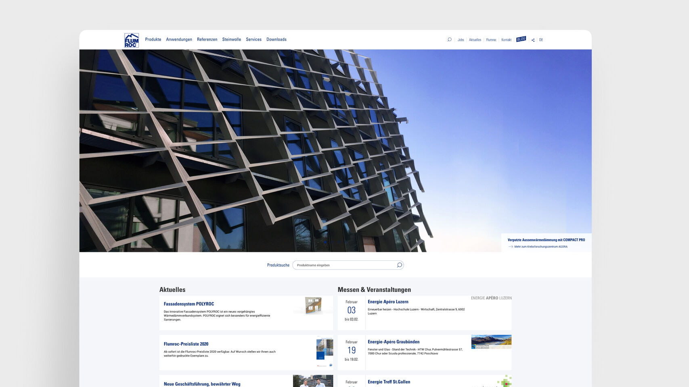Open the Anwendungen menu
The height and width of the screenshot is (387, 689).
(179, 40)
